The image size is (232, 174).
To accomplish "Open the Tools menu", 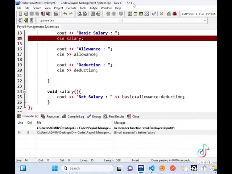I will [x=83, y=8].
